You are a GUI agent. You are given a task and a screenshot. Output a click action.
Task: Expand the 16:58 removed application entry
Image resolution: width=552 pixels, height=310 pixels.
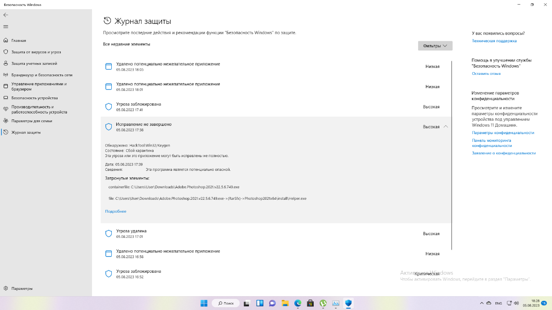276,254
